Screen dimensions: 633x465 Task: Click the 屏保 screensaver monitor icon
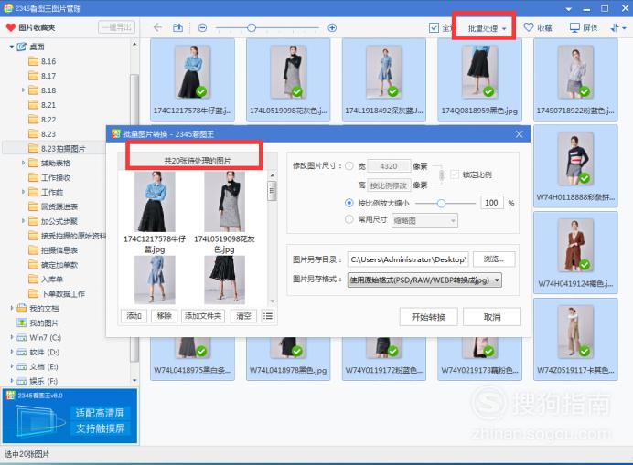[574, 27]
